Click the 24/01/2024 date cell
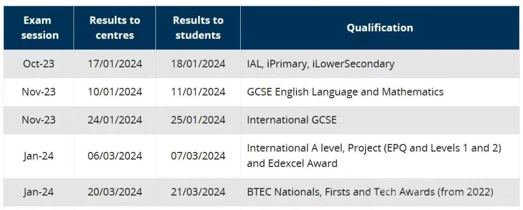The width and height of the screenshot is (523, 210). click(115, 120)
